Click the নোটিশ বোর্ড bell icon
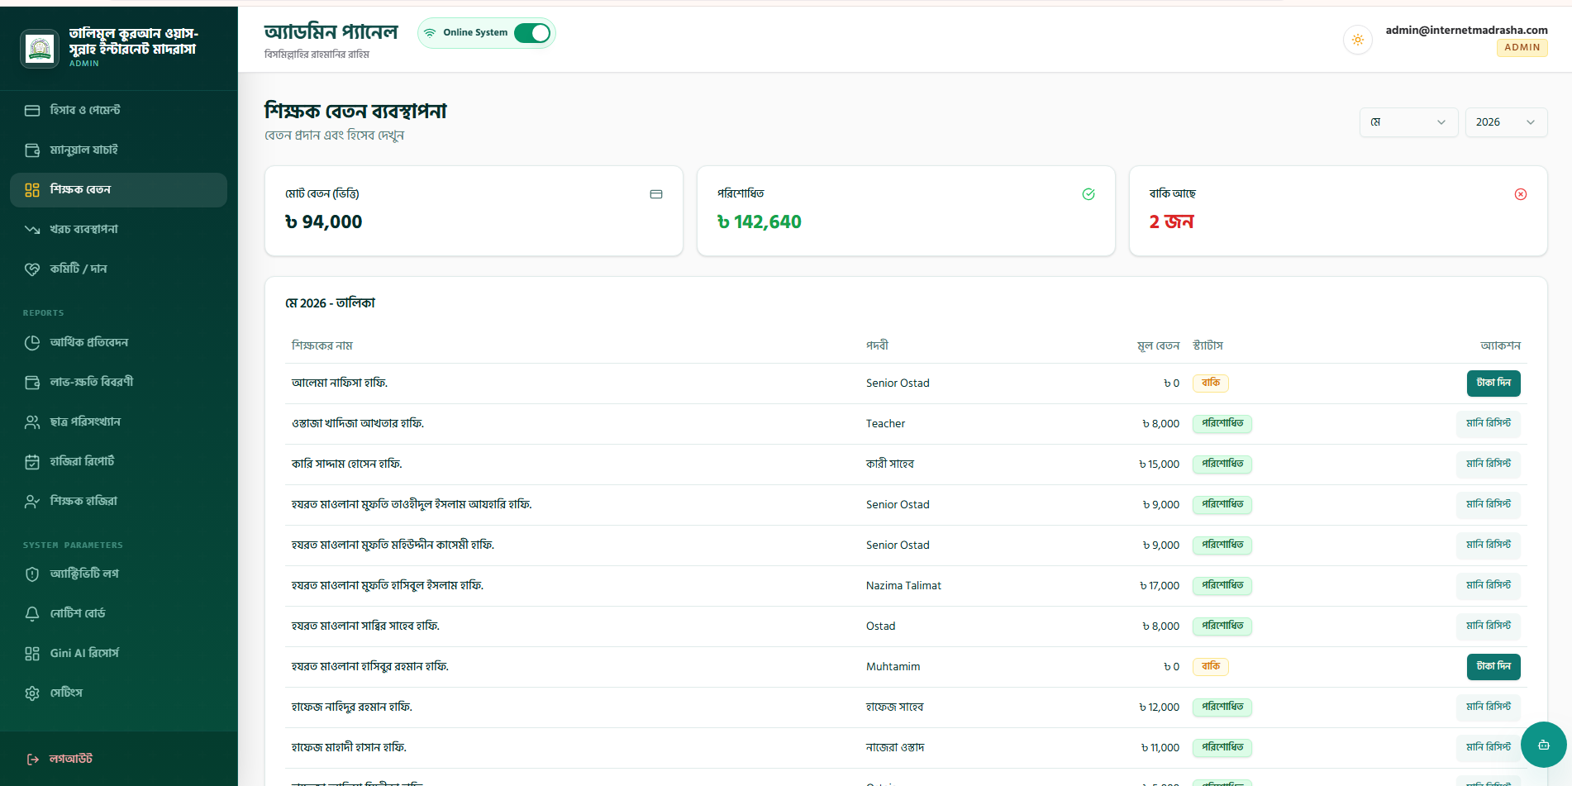 pos(32,613)
